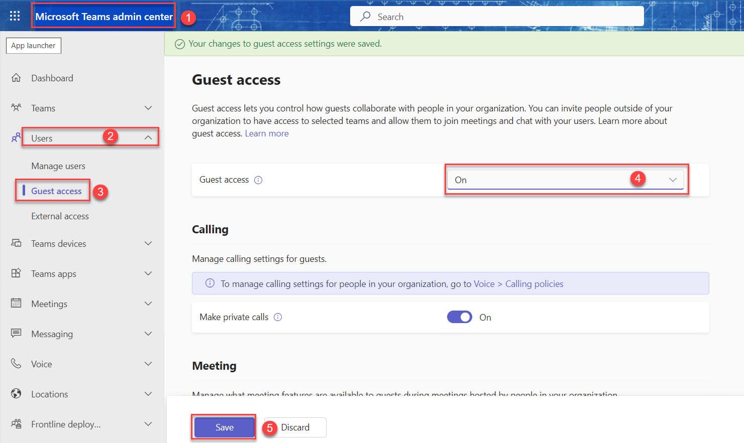Expand the Messaging chevron
The width and height of the screenshot is (744, 443).
point(148,334)
